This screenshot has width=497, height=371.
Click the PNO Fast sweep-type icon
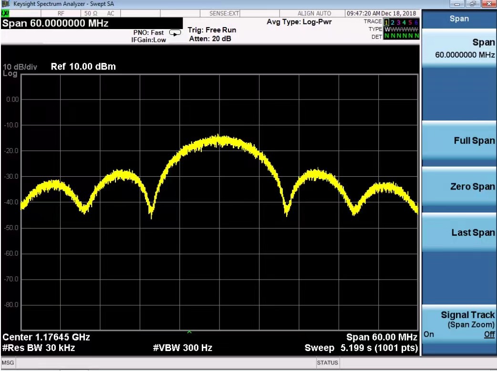pyautogui.click(x=175, y=33)
